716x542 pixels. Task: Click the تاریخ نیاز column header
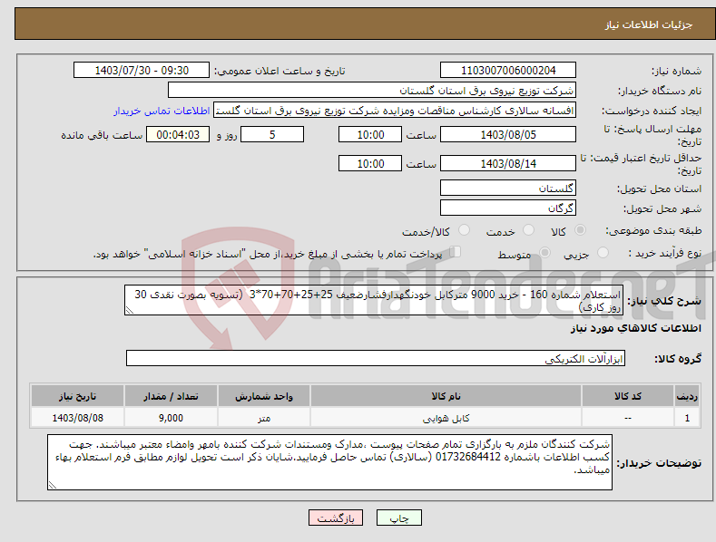tap(78, 396)
